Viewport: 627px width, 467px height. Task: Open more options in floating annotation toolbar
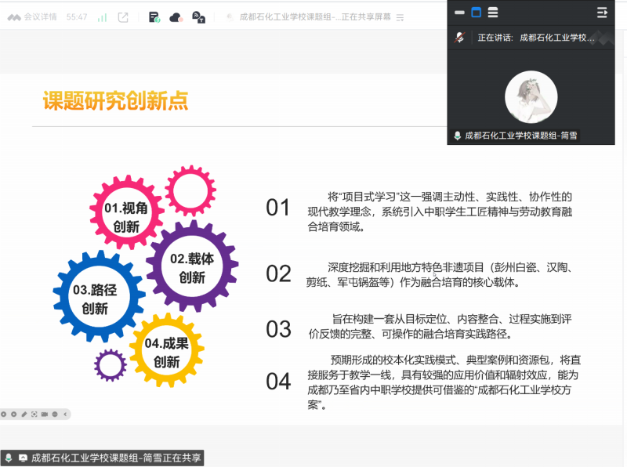pyautogui.click(x=54, y=414)
